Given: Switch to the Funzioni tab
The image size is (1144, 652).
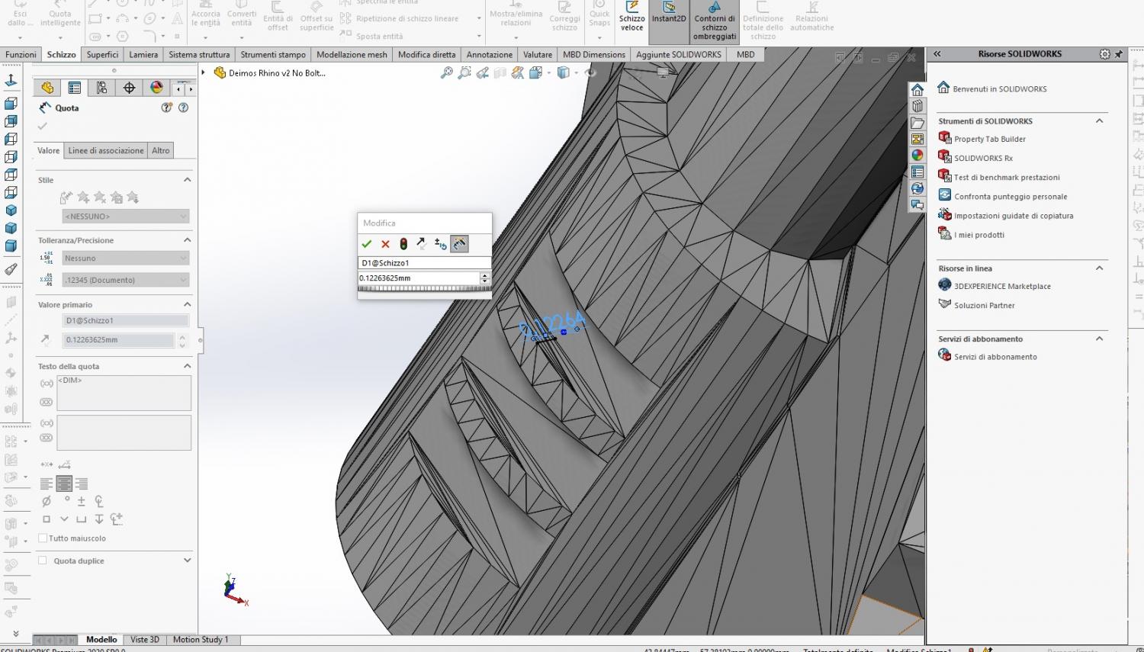Looking at the screenshot, I should (21, 55).
